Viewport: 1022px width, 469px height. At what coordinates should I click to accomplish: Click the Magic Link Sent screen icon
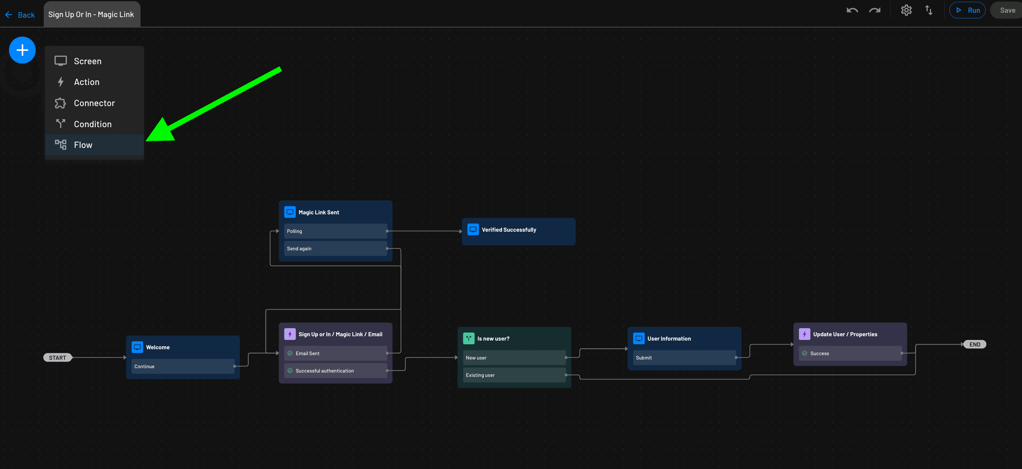(289, 212)
